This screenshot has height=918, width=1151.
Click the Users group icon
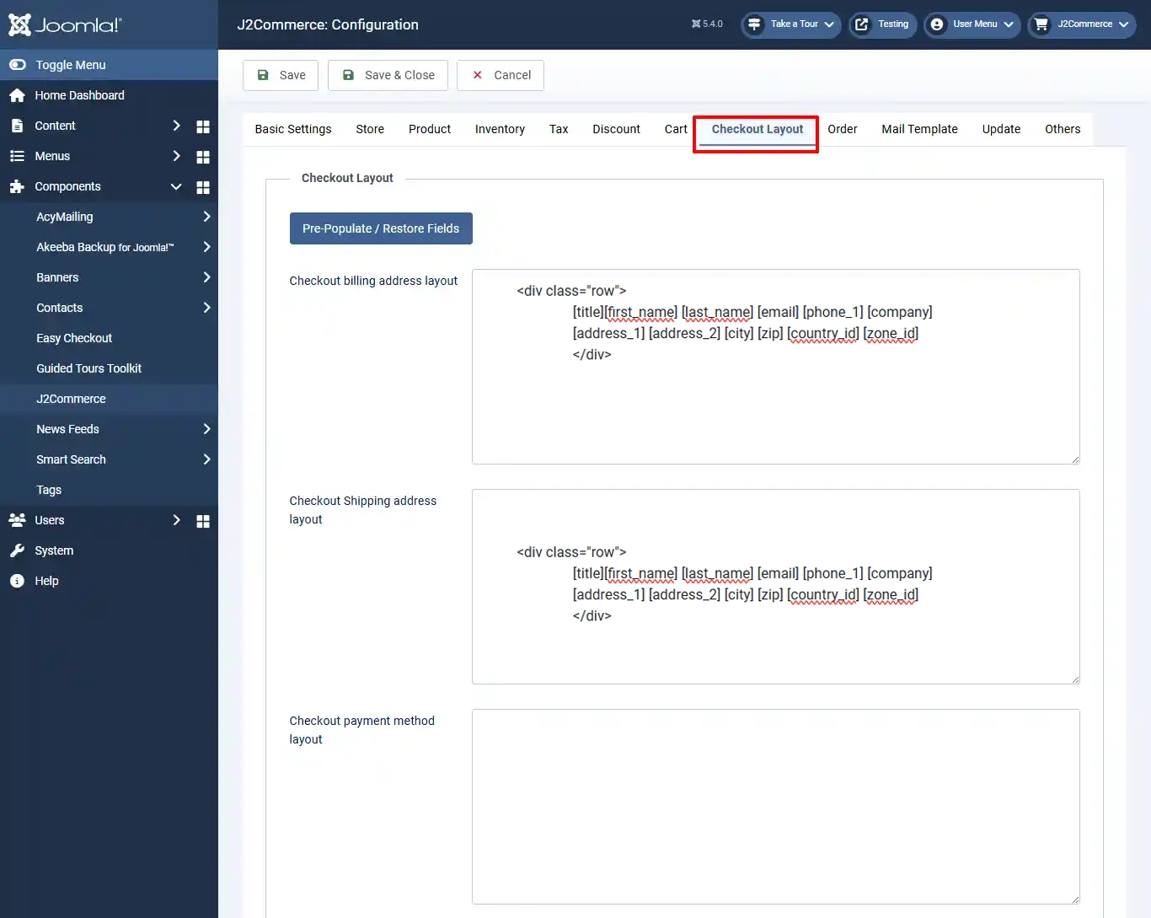click(x=17, y=520)
